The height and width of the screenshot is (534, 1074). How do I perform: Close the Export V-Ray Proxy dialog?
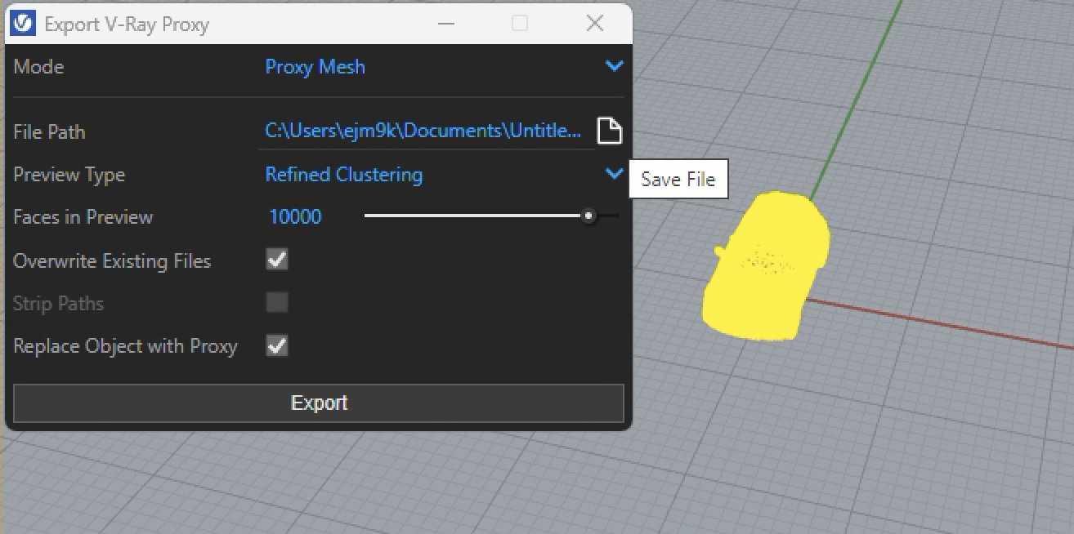pyautogui.click(x=595, y=24)
